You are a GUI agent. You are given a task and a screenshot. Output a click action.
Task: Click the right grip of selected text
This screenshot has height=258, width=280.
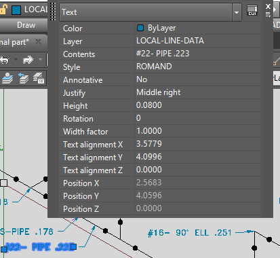73,246
